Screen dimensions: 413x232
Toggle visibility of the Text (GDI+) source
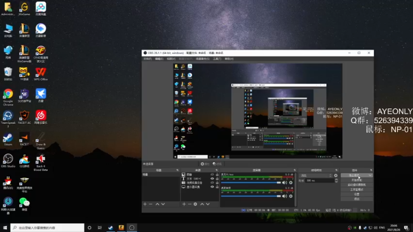pos(212,178)
